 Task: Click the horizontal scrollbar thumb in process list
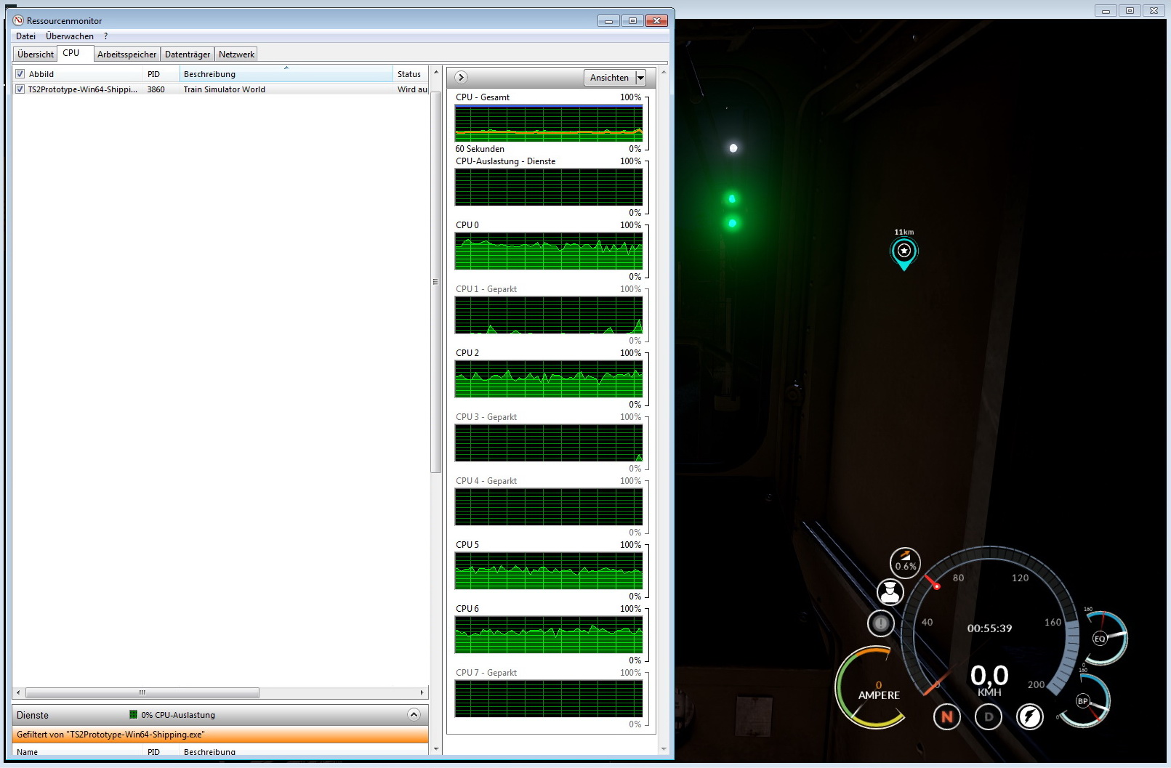coord(142,692)
